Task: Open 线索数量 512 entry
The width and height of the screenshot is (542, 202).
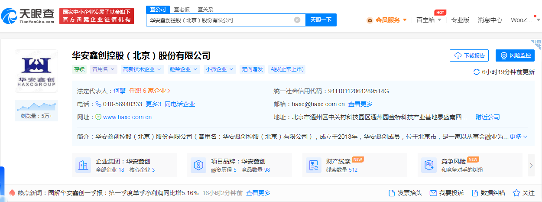Action: (342, 170)
